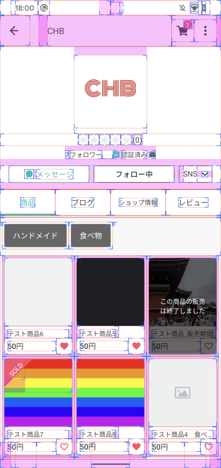Screen dimensions: 221x468
Task: Switch to the レビュー tab
Action: (x=193, y=202)
